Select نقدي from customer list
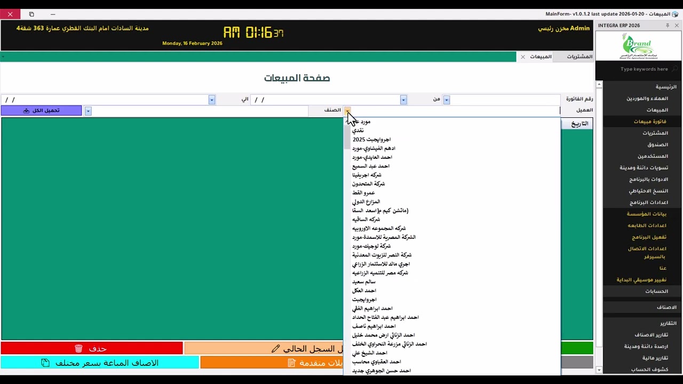Viewport: 683px width, 384px height. pos(358,131)
